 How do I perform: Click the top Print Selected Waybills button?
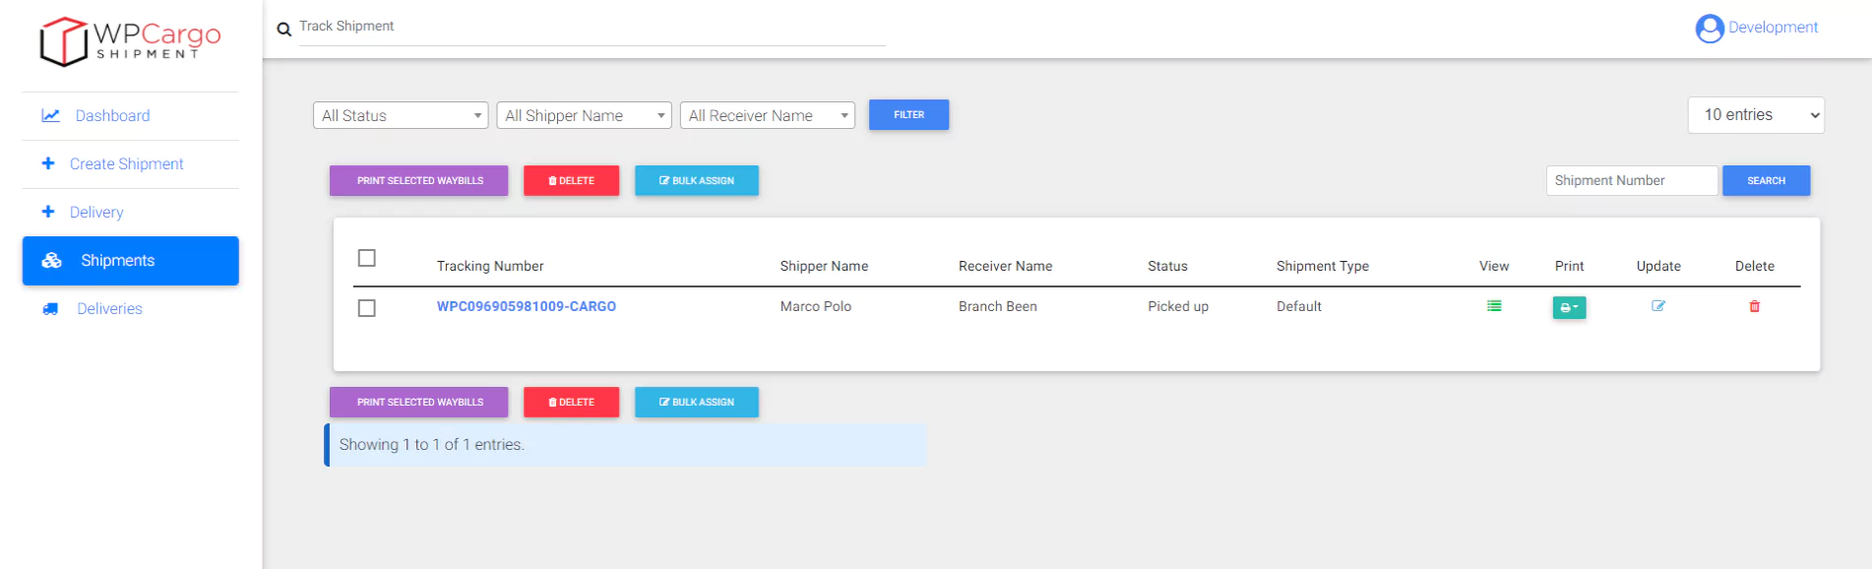(x=419, y=181)
